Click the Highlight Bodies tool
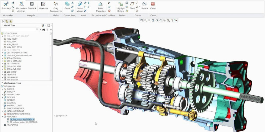This screenshot has height=132, width=265. coord(121,7)
